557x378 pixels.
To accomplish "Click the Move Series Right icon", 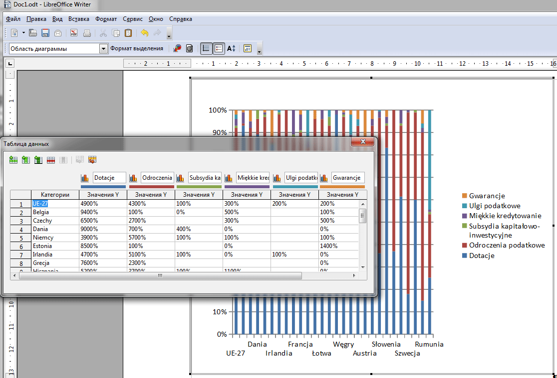I will pos(79,160).
